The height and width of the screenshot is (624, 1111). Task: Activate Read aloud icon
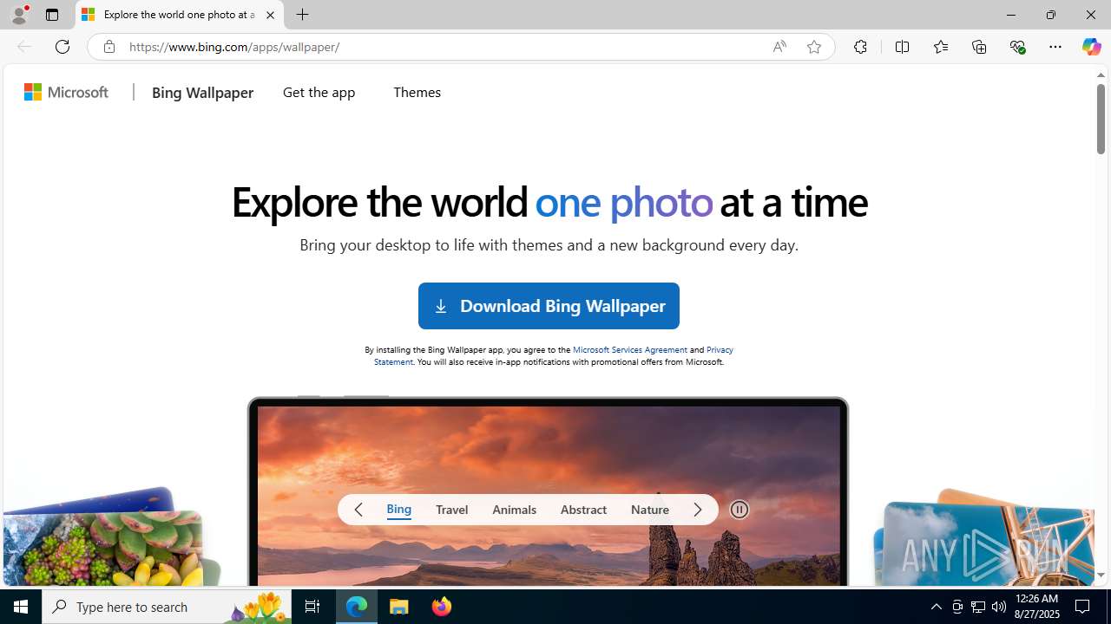click(779, 47)
